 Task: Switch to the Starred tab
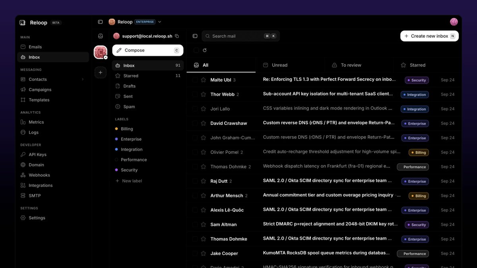click(x=428, y=65)
